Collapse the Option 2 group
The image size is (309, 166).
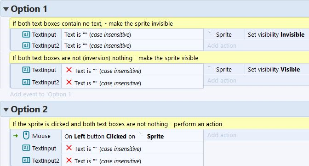pyautogui.click(x=6, y=110)
